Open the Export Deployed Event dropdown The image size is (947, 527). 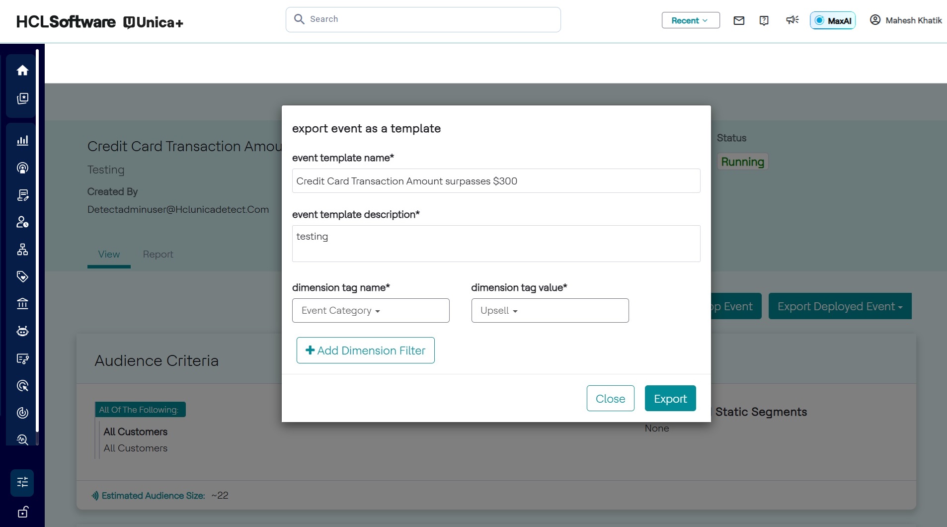[x=840, y=306]
